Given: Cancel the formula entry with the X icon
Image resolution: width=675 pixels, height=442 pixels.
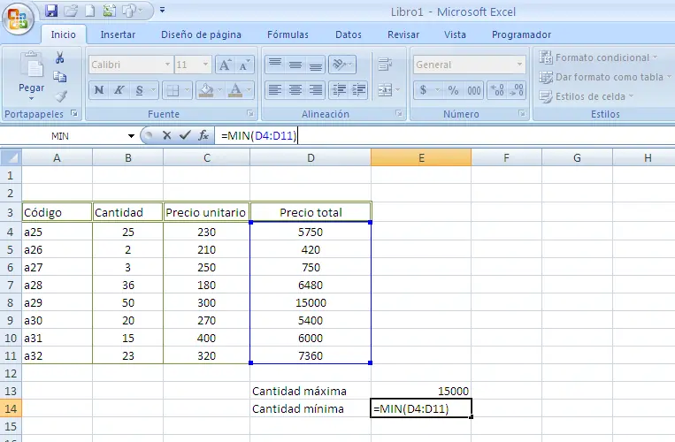Looking at the screenshot, I should click(166, 135).
